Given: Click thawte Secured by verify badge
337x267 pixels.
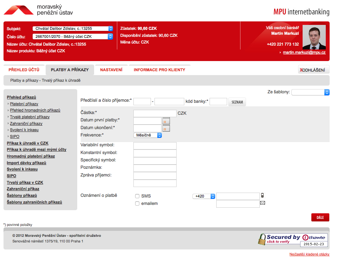Looking at the screenshot, I should point(293,240).
